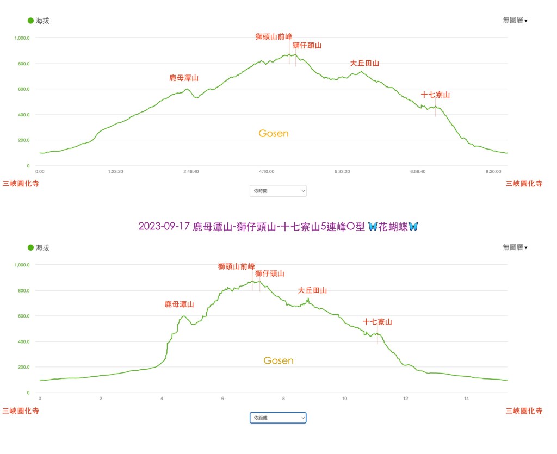This screenshot has height=454, width=557.
Task: Select the 獅頭山前峰 peak label in the time chart
Action: coord(274,36)
